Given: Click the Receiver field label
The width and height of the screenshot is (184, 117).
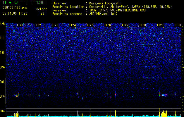Looking at the screenshot, I should coord(59,10).
